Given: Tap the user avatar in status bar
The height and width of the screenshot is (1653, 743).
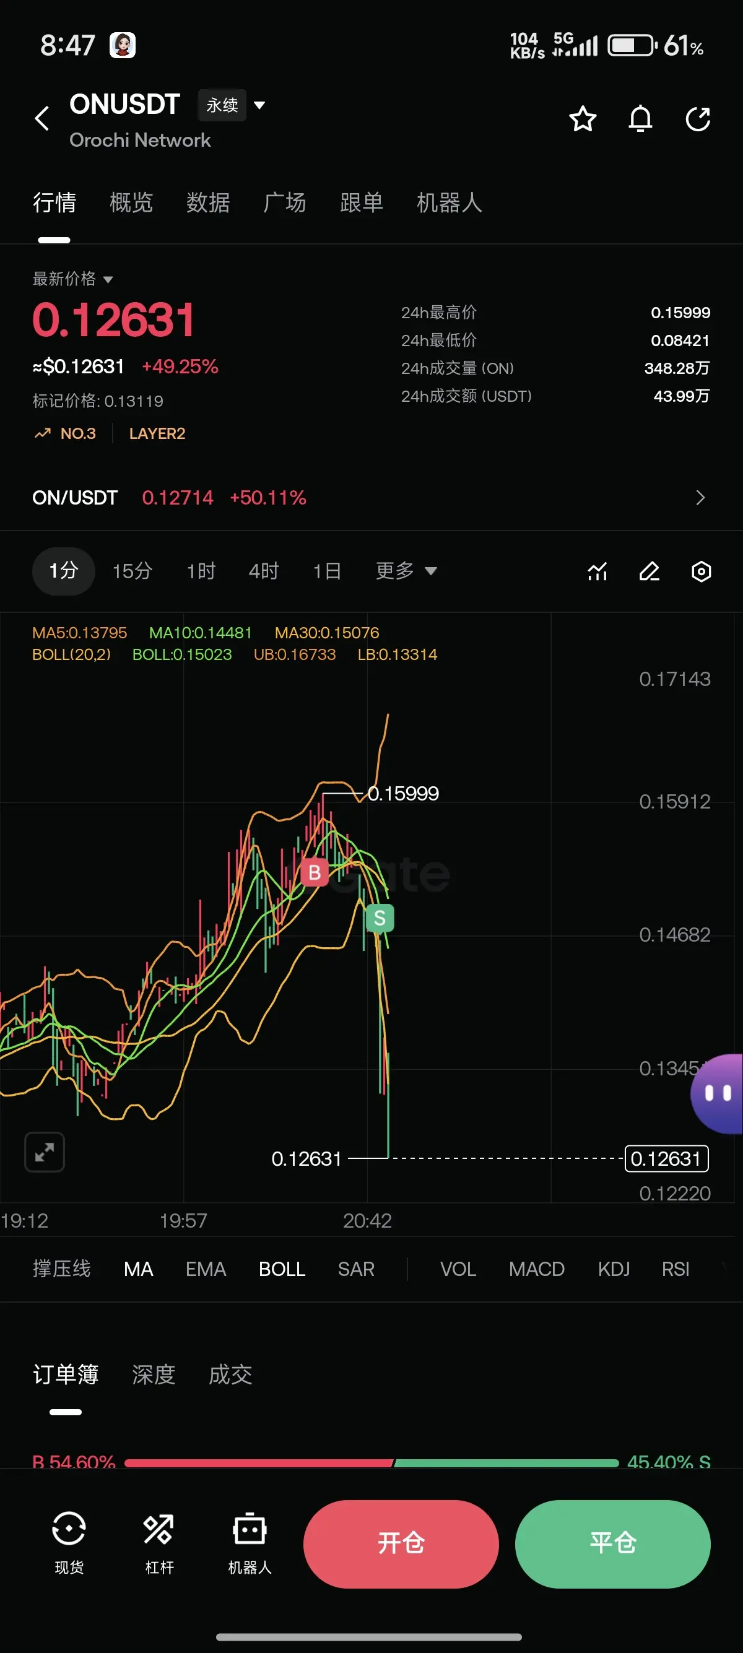Looking at the screenshot, I should pyautogui.click(x=122, y=45).
